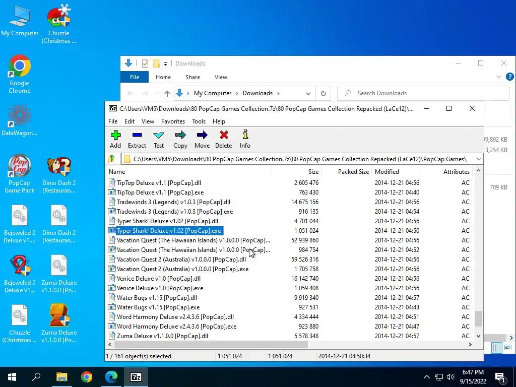Click the Extract toolbar icon

click(137, 139)
